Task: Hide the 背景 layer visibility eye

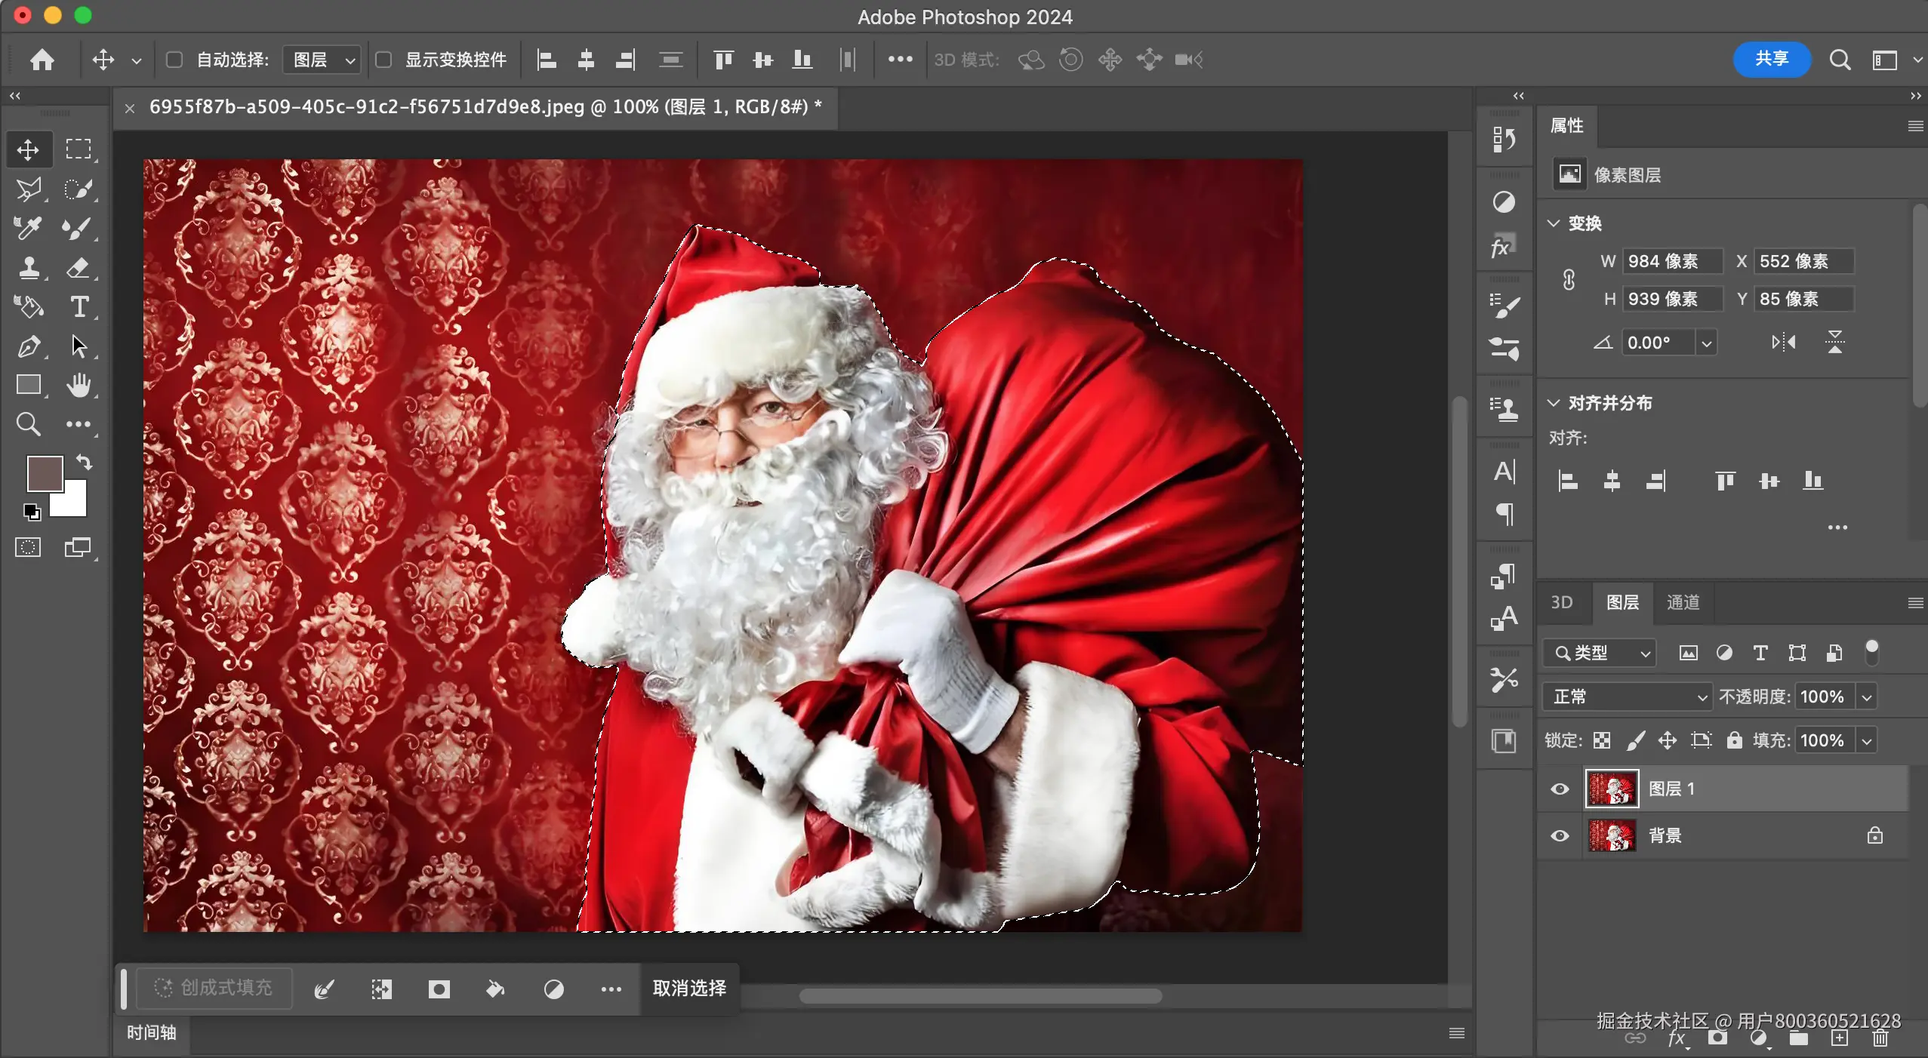Action: (1559, 836)
